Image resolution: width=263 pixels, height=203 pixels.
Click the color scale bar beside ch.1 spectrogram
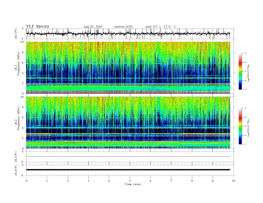[240, 72]
